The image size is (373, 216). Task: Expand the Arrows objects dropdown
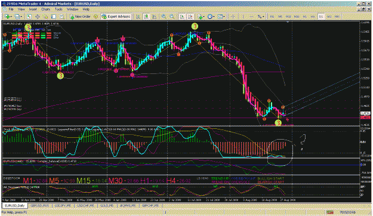pyautogui.click(x=264, y=17)
